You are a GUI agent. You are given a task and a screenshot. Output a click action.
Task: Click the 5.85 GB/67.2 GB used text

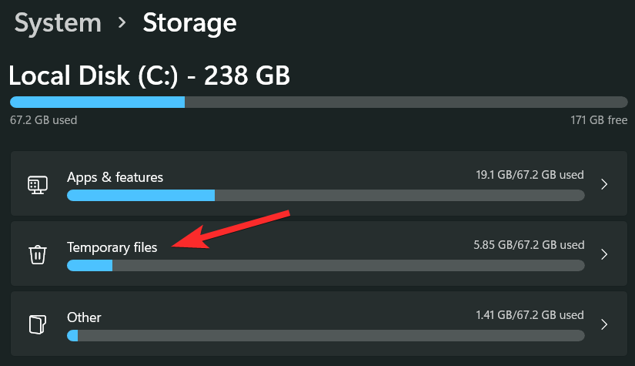coord(529,245)
